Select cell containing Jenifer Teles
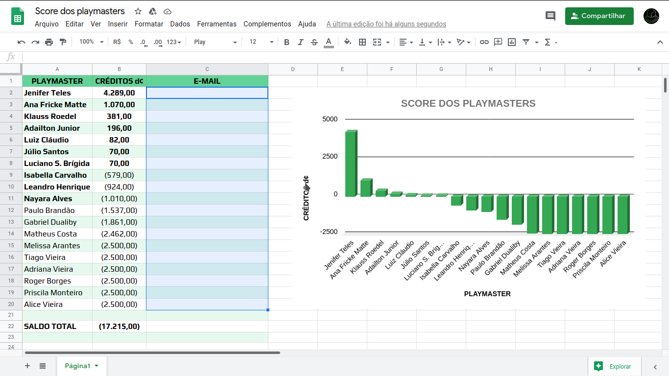669x376 pixels. (57, 93)
